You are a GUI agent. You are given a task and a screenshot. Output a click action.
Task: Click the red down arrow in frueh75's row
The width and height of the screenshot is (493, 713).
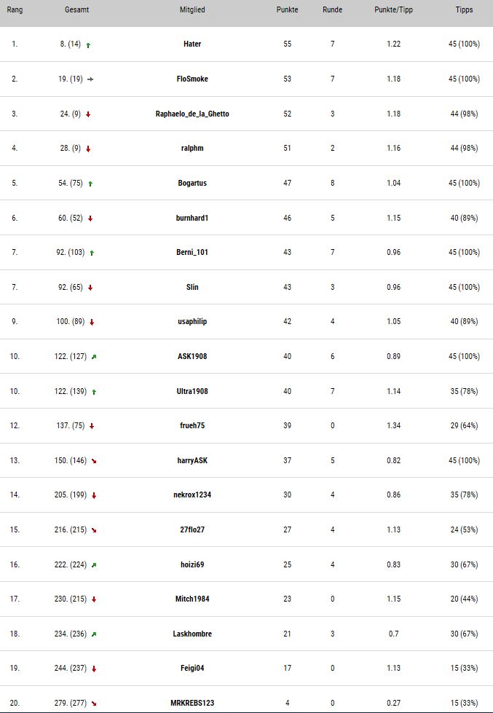tap(92, 427)
